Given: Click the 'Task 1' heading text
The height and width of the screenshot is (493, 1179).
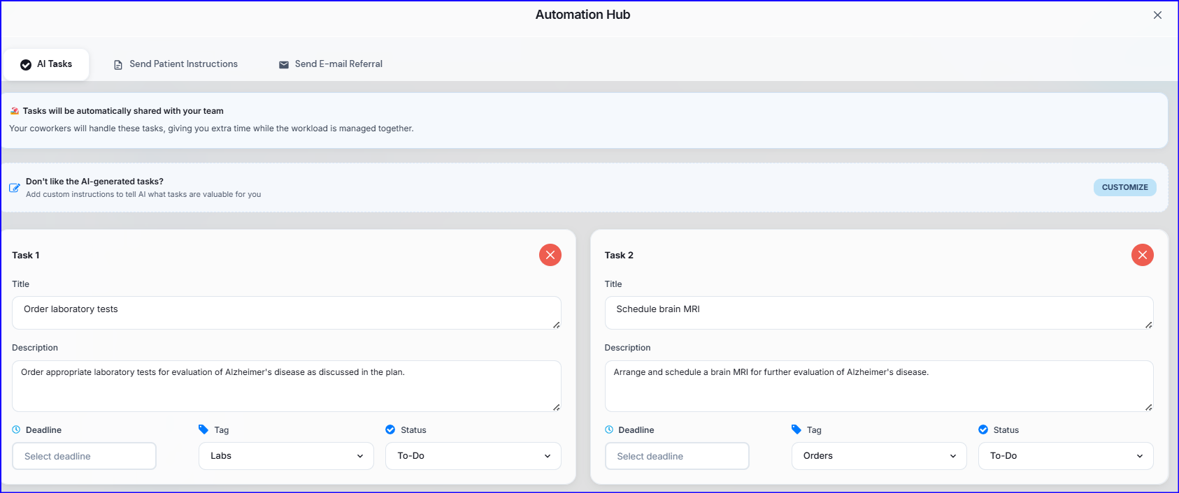Looking at the screenshot, I should pyautogui.click(x=26, y=256).
